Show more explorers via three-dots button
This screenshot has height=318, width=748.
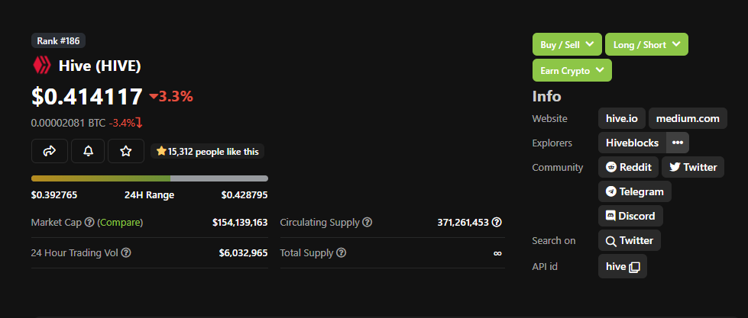678,143
